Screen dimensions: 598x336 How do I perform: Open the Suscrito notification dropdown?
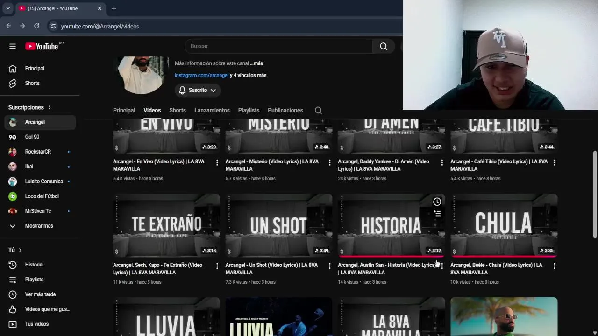click(x=198, y=90)
